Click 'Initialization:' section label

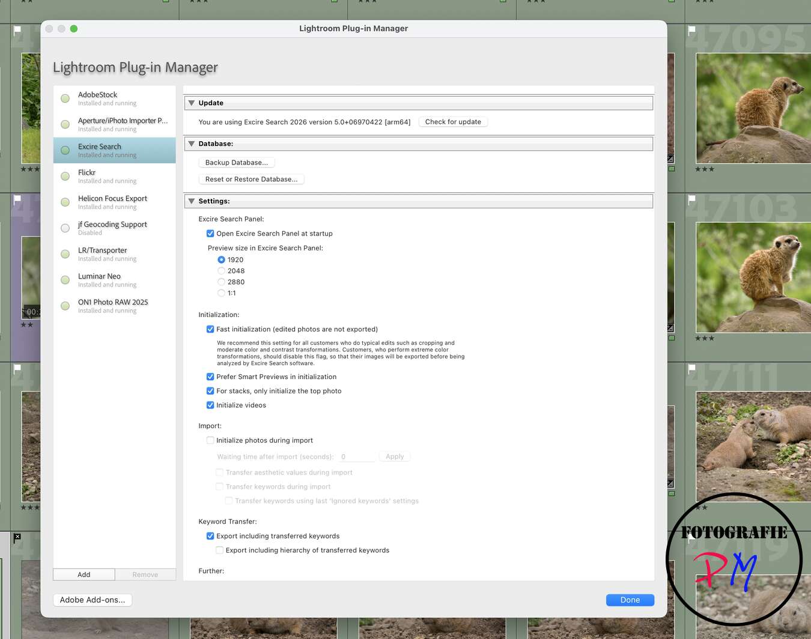click(x=219, y=315)
